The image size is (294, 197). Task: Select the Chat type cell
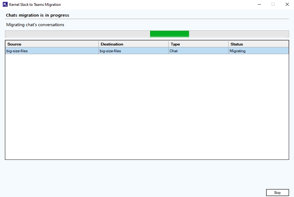[x=198, y=51]
